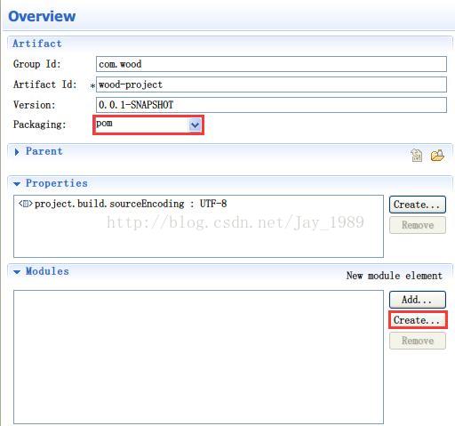This screenshot has height=426, width=455.
Task: Click the pom text in Packaging combo
Action: click(104, 124)
